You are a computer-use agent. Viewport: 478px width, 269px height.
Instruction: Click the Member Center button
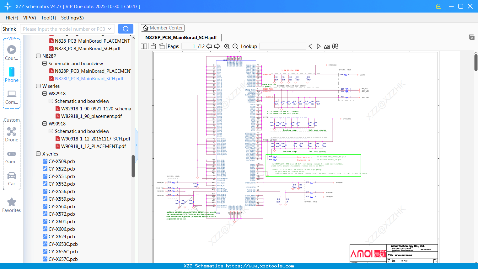pyautogui.click(x=163, y=28)
